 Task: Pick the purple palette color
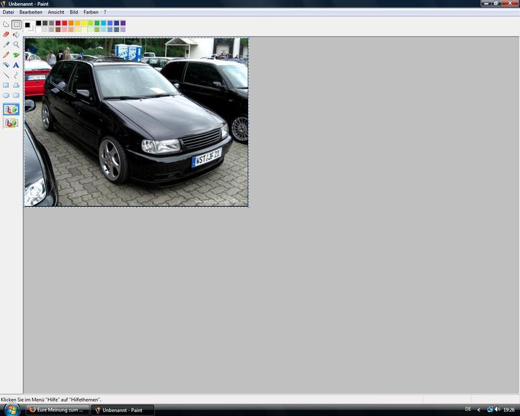pos(123,23)
